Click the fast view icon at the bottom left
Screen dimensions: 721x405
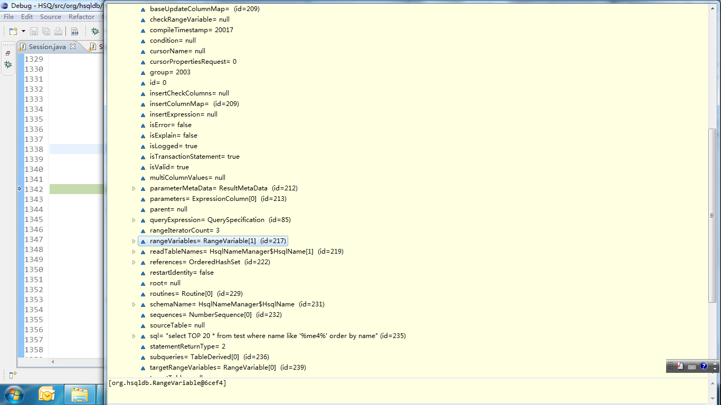[13, 375]
